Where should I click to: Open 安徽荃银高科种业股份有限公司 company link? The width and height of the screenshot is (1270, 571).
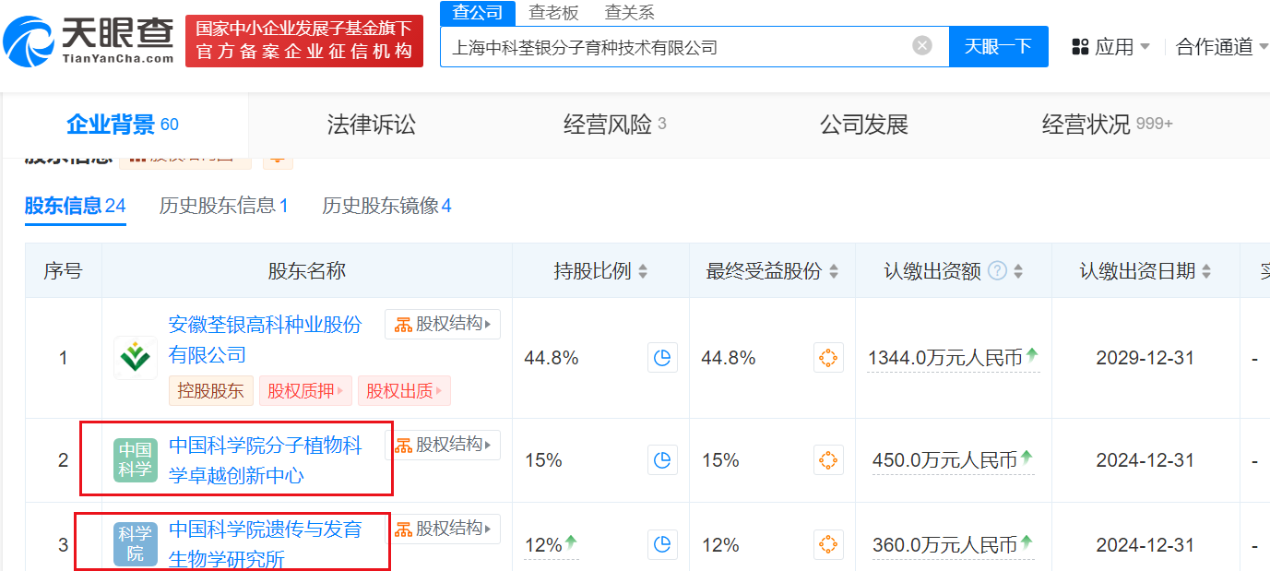(266, 339)
